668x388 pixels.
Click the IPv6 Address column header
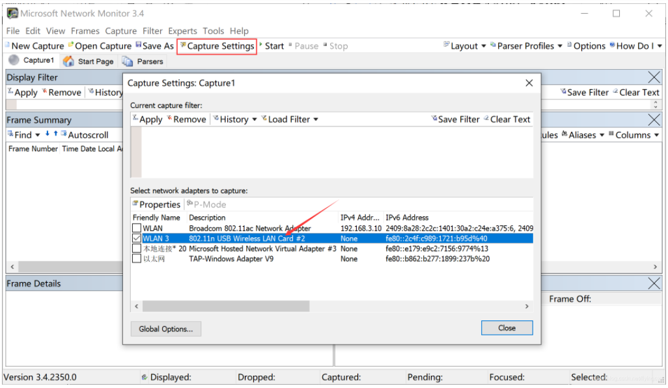[x=407, y=218]
